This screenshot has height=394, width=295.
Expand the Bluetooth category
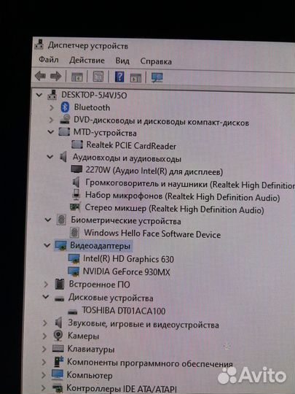coord(52,107)
